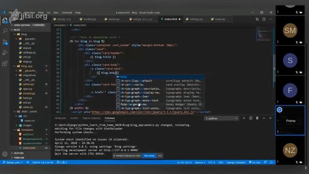The image size is (309, 174).
Task: Select the NZ participant tile
Action: pos(290,150)
